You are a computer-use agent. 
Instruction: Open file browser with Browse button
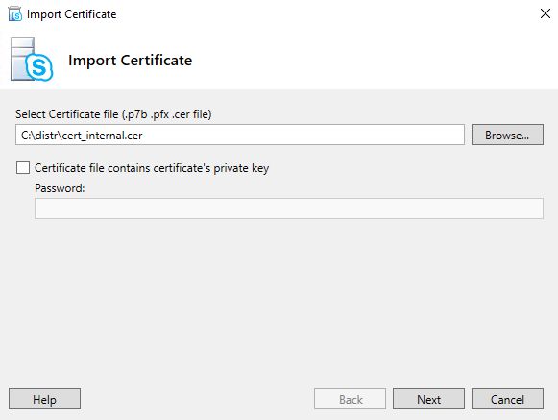(x=507, y=135)
